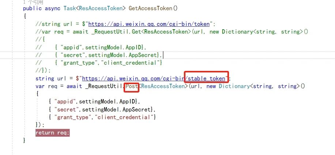This screenshot has width=335, height=155.
Task: Click 'string url' in the uncommented declaration
Action: [51, 79]
